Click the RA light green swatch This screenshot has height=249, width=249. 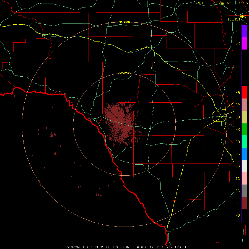coord(244,142)
